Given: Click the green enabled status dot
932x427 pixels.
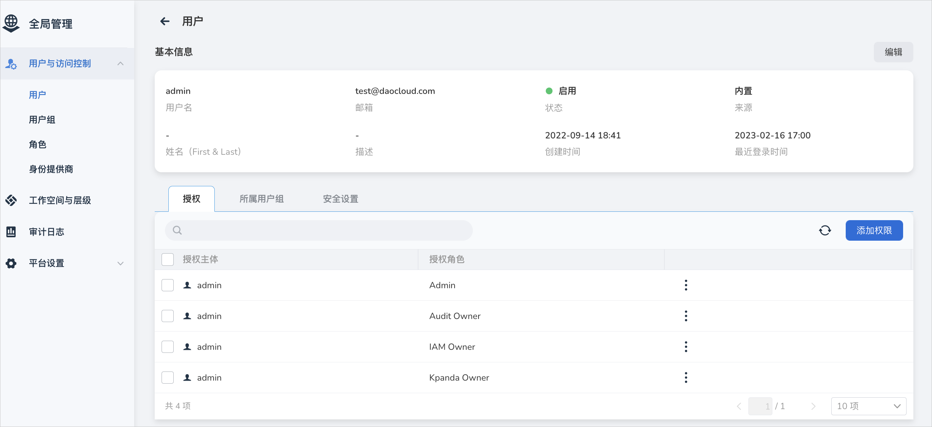Looking at the screenshot, I should coord(549,91).
